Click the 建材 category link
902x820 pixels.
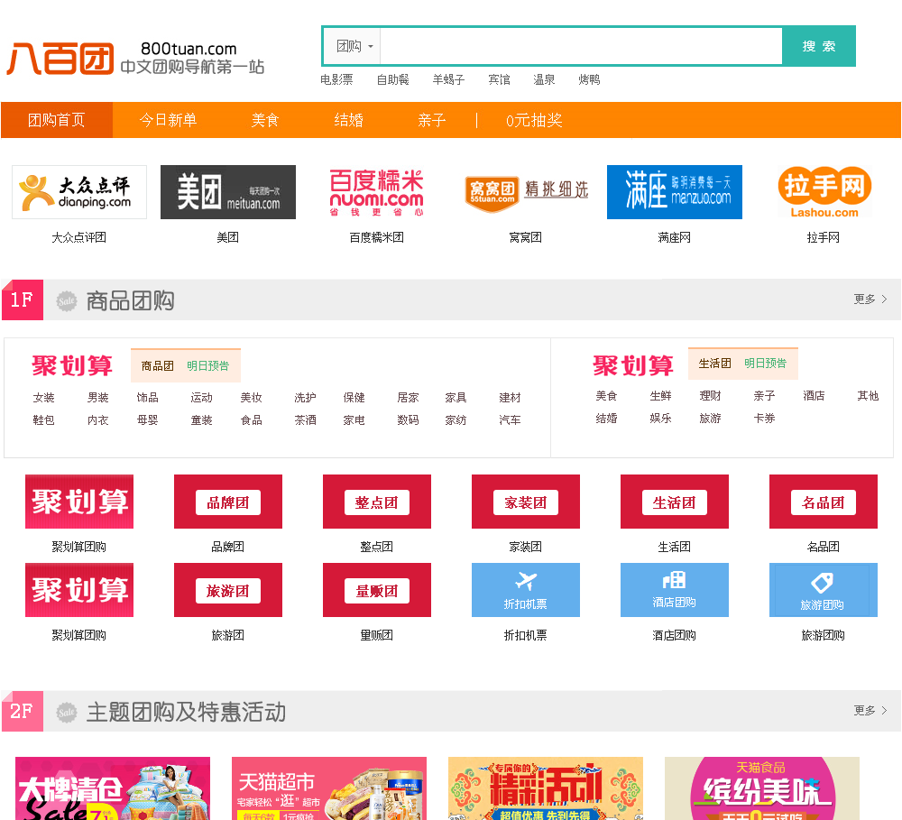(x=510, y=398)
